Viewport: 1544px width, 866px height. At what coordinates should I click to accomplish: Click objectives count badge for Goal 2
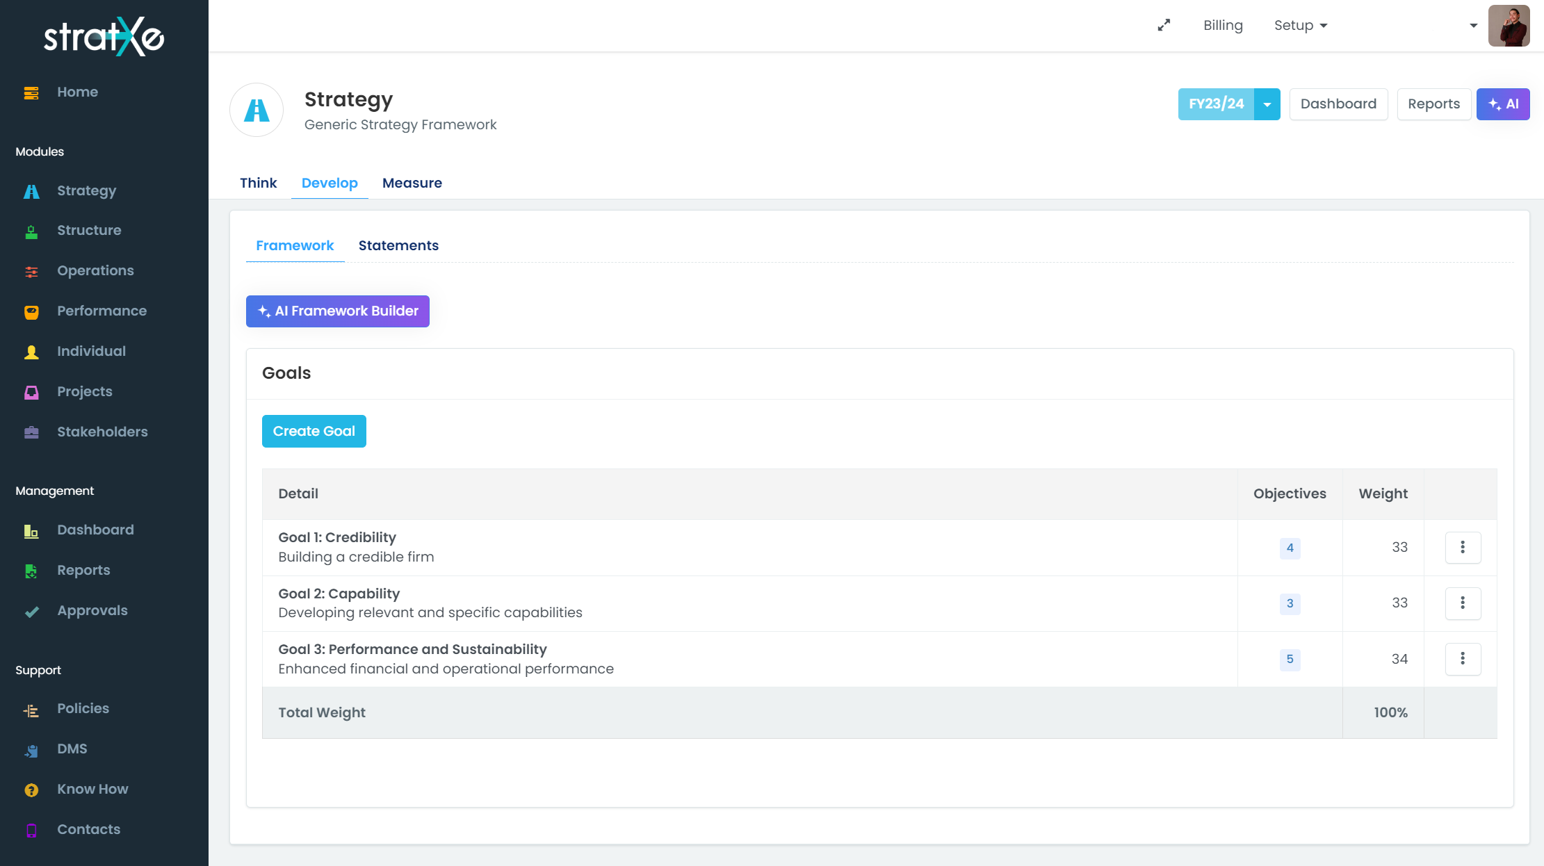point(1290,603)
